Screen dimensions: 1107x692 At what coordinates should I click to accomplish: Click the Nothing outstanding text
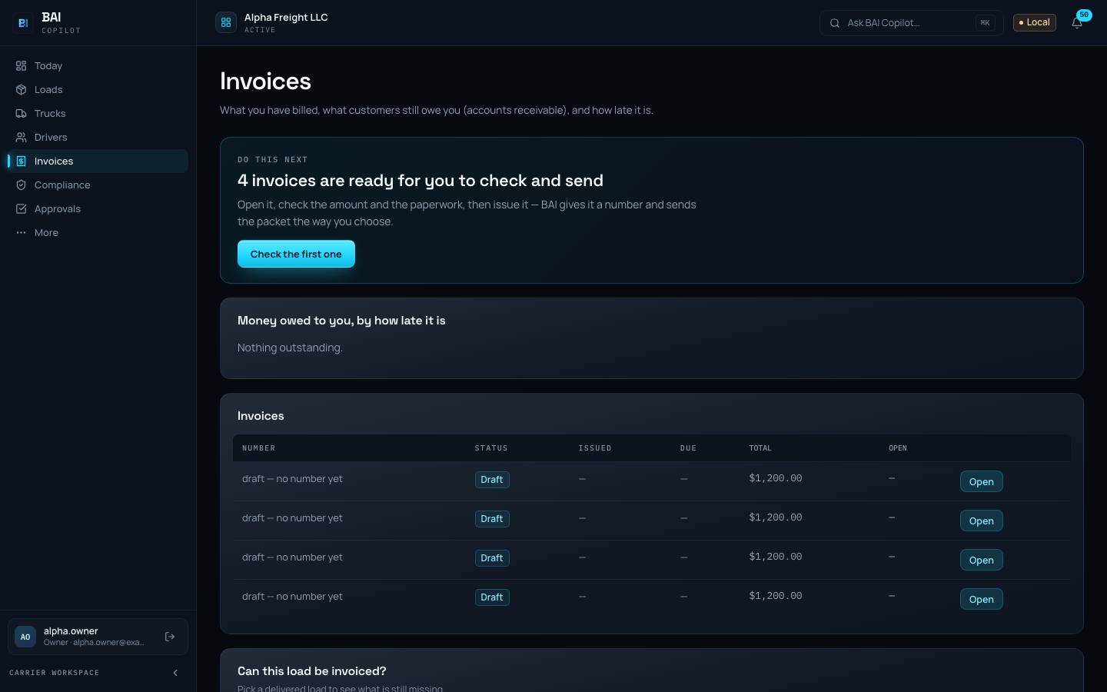290,348
